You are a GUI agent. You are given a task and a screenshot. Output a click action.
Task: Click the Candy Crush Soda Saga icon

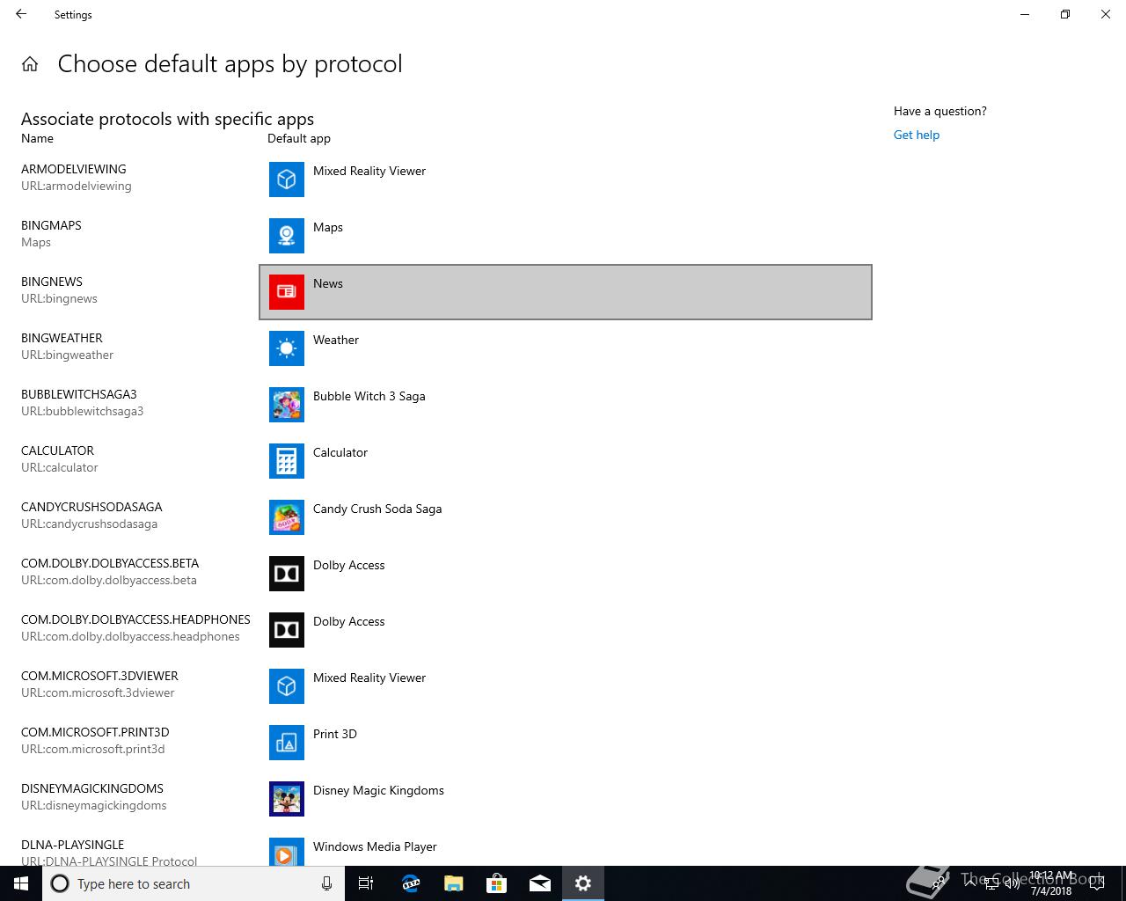point(287,517)
